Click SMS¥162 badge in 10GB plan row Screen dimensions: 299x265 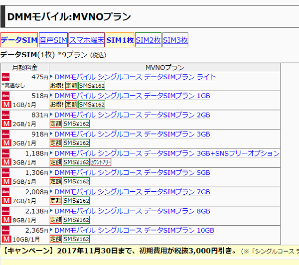(x=76, y=239)
